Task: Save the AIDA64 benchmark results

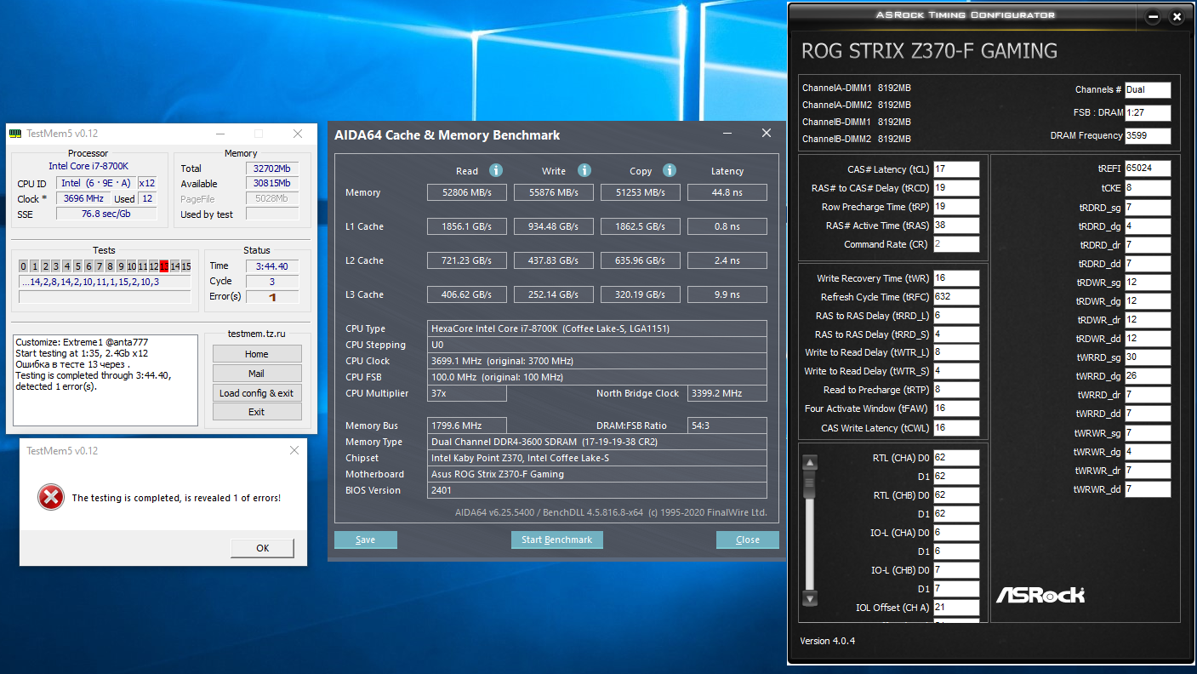Action: tap(366, 540)
